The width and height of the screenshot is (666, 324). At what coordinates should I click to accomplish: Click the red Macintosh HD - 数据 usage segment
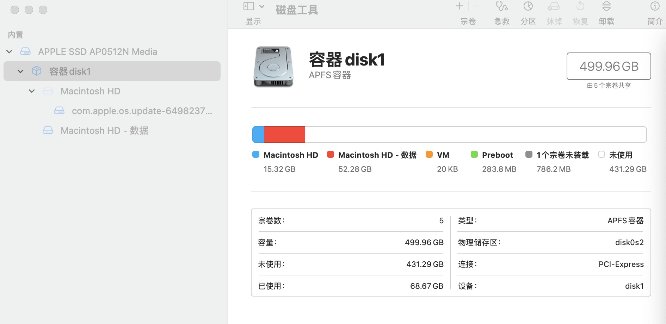pyautogui.click(x=284, y=135)
